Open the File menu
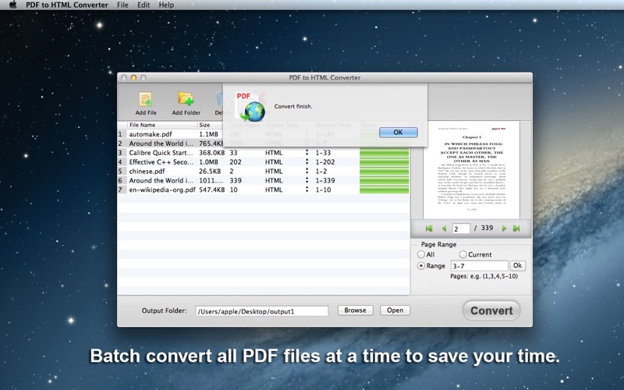This screenshot has height=390, width=624. pyautogui.click(x=122, y=5)
